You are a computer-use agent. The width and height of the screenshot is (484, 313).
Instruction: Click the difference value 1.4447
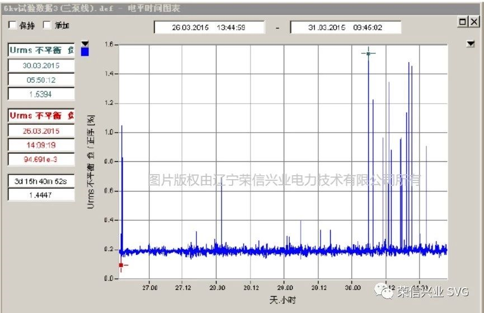(41, 195)
